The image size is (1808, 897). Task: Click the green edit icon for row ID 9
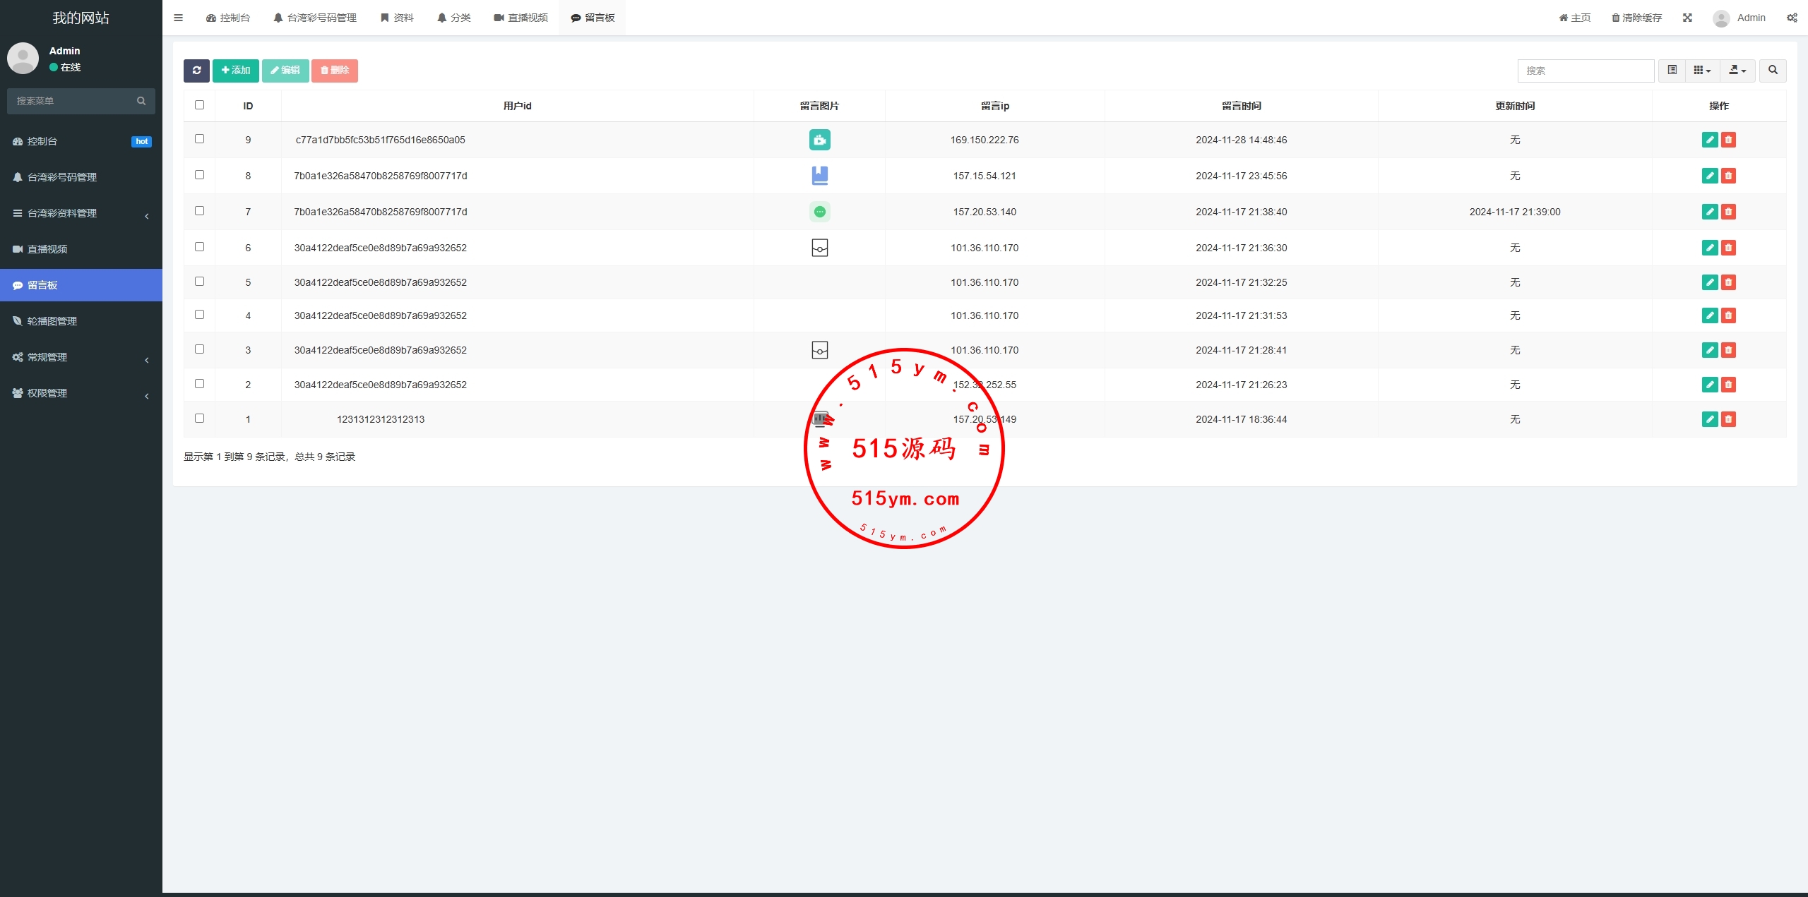tap(1709, 140)
